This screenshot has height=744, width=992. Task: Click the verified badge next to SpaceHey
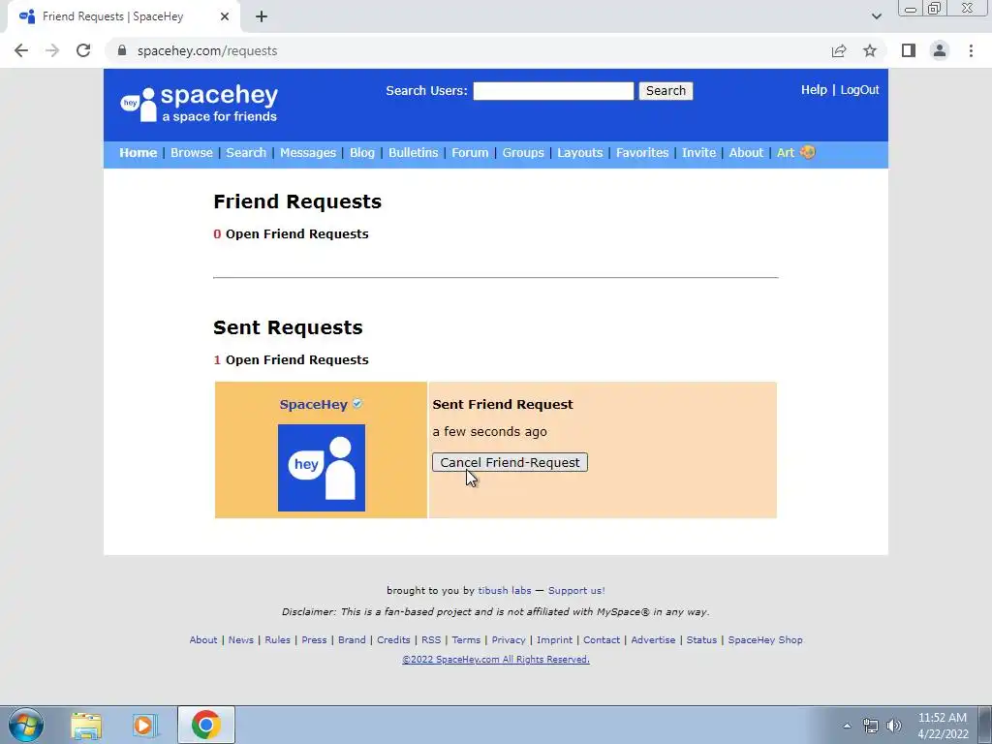click(357, 404)
